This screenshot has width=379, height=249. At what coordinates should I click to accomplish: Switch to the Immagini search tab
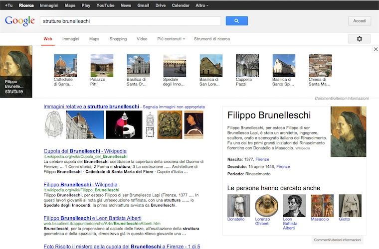(x=71, y=39)
